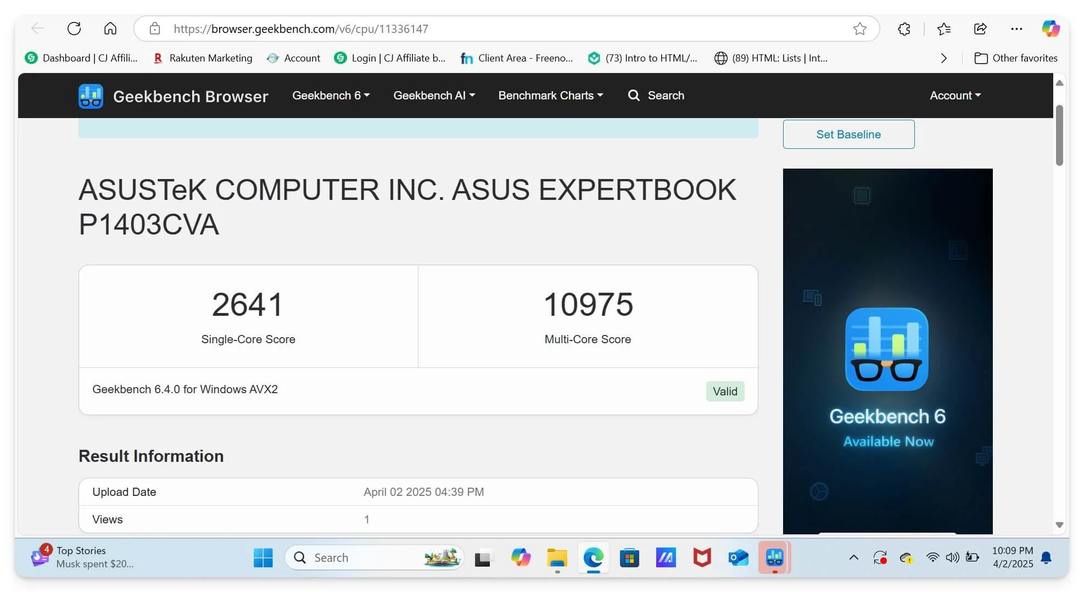Image resolution: width=1084 pixels, height=592 pixels.
Task: Show more favorites bar chevron
Action: tap(943, 58)
